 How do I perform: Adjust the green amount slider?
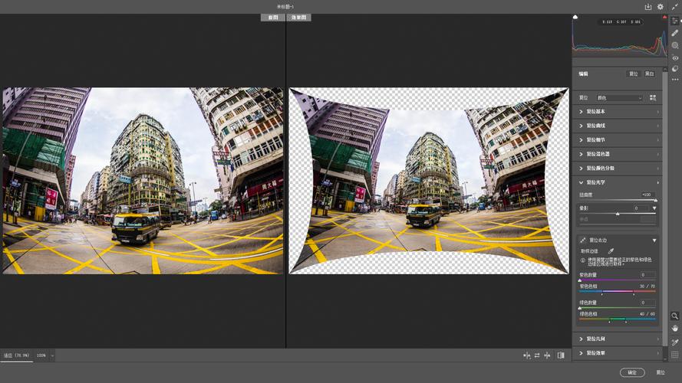618,308
